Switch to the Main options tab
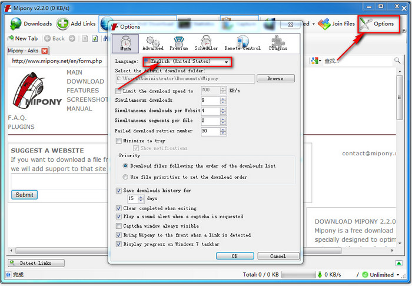This screenshot has height=286, width=412. pyautogui.click(x=125, y=42)
